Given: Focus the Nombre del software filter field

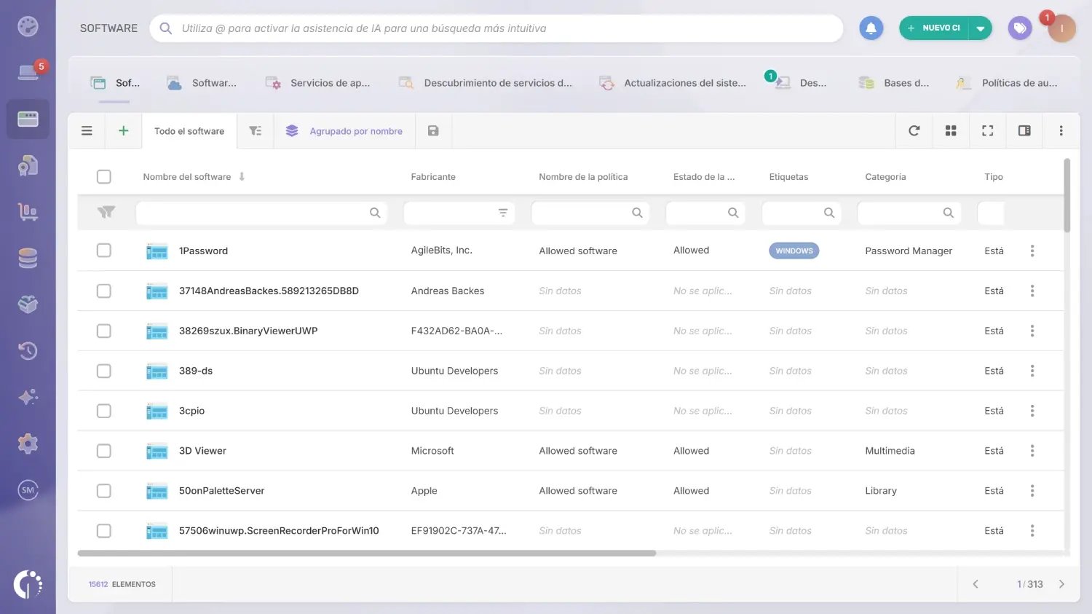Looking at the screenshot, I should click(x=261, y=213).
